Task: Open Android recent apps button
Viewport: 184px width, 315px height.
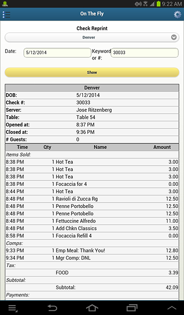Action: click(132, 308)
